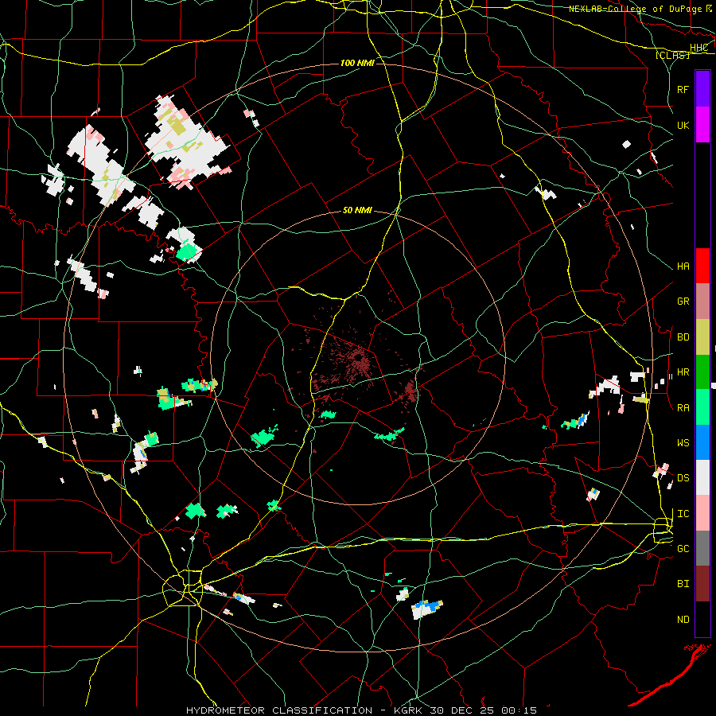Click the RA legend label
716x716 pixels.
pyautogui.click(x=683, y=408)
